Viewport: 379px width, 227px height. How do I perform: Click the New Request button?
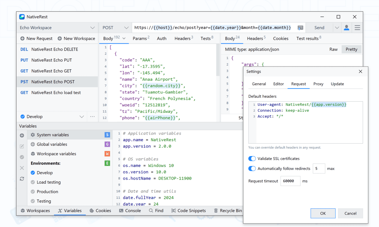[36, 39]
